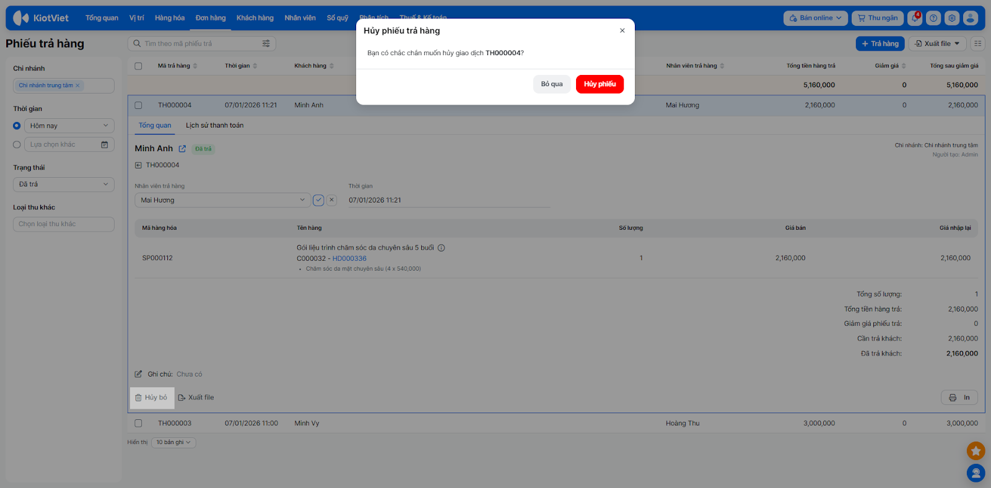This screenshot has height=488, width=991.
Task: Open the Nhân viên menu
Action: [x=300, y=18]
